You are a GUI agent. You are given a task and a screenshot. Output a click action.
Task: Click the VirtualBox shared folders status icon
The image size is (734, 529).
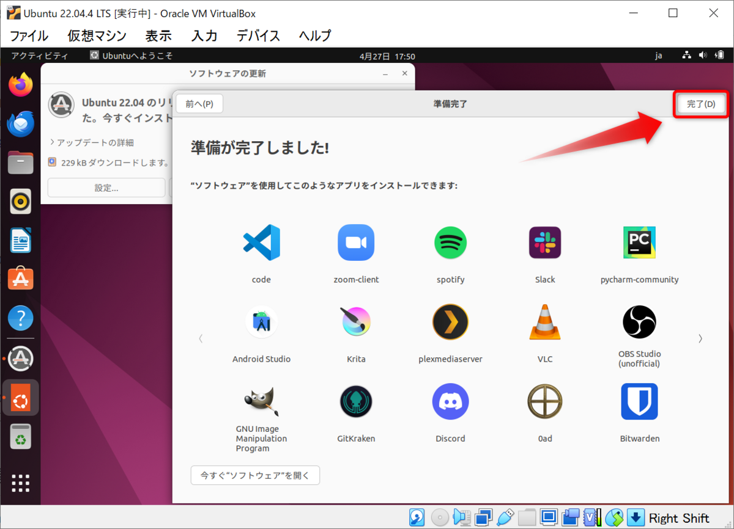(526, 517)
